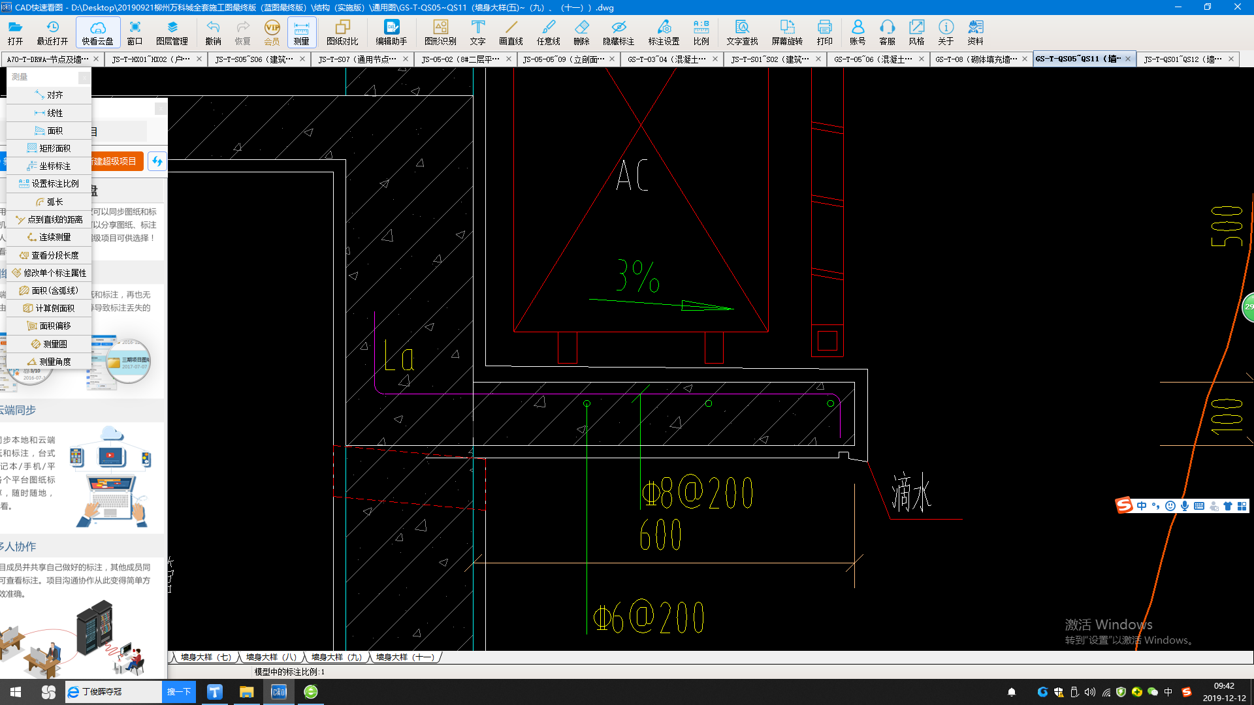
Task: Choose 线性 linear measurement
Action: point(49,113)
